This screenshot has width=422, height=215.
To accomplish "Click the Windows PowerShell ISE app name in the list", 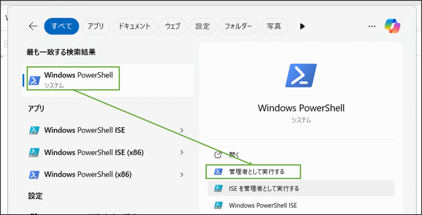I will 84,130.
